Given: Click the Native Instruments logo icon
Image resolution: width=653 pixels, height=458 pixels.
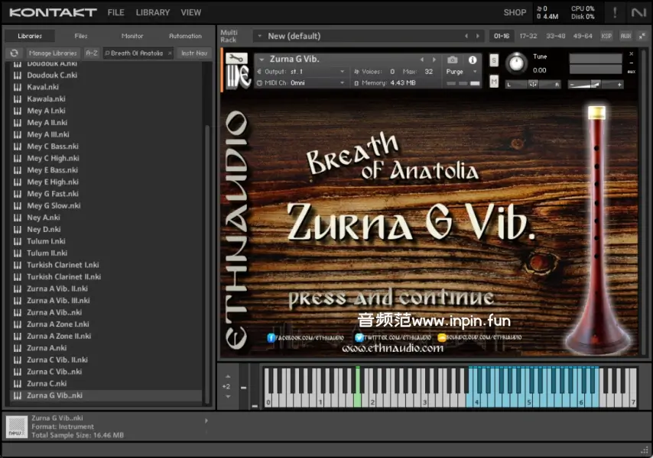Looking at the screenshot, I should [x=638, y=12].
